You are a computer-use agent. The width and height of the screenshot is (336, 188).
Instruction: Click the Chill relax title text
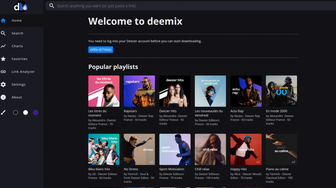(202, 169)
